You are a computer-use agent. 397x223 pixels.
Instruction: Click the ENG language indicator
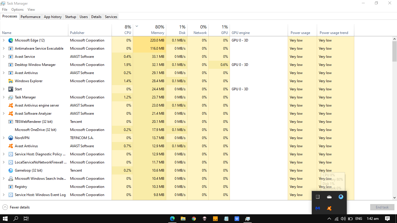click(359, 219)
